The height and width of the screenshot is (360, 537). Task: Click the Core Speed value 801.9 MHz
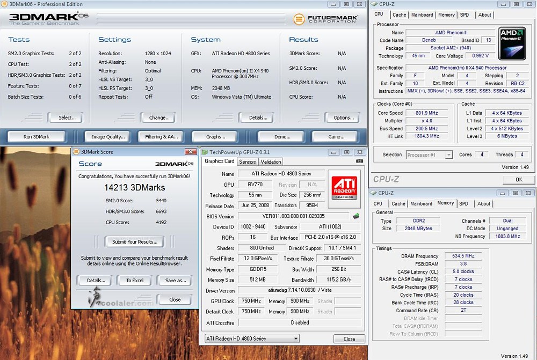(x=427, y=113)
